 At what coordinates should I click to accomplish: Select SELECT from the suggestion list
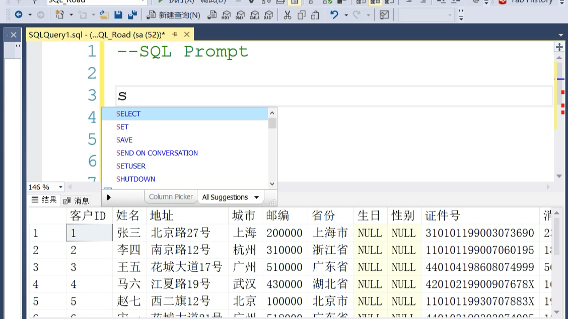click(x=128, y=114)
